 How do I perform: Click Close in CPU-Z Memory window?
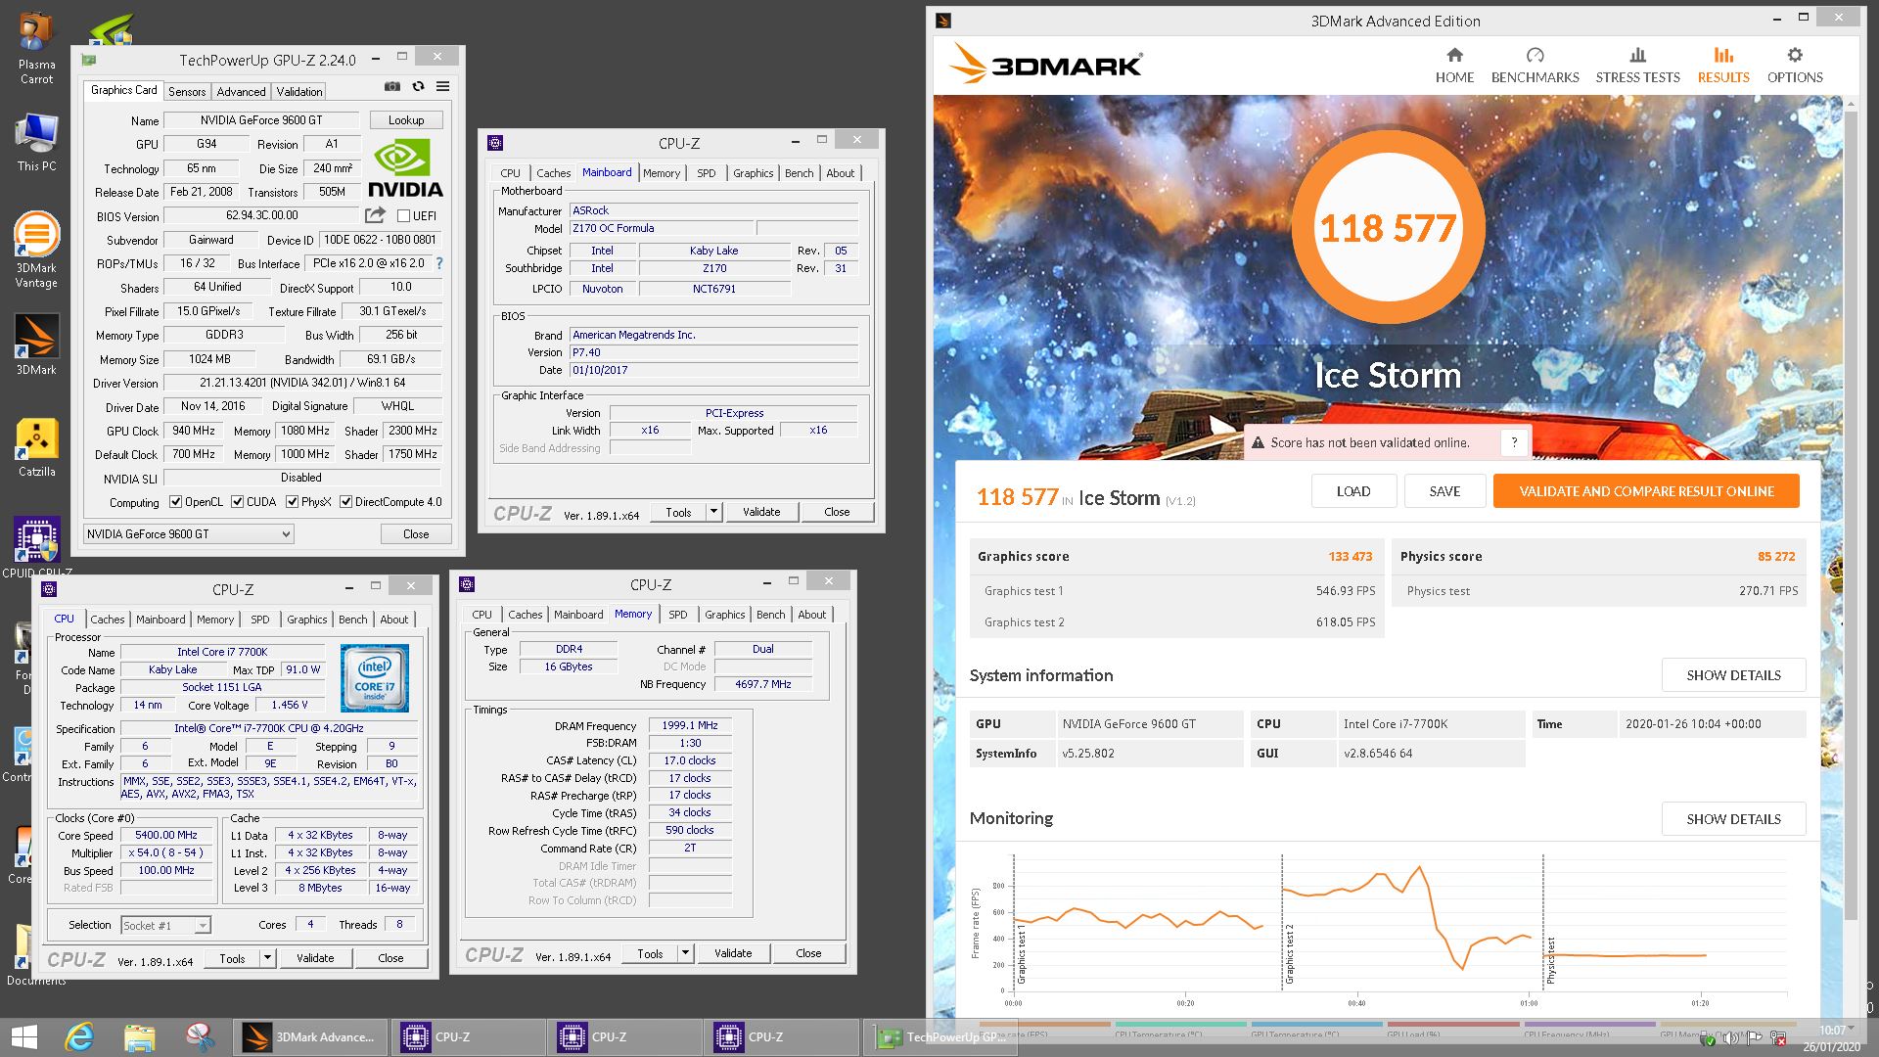pos(808,953)
